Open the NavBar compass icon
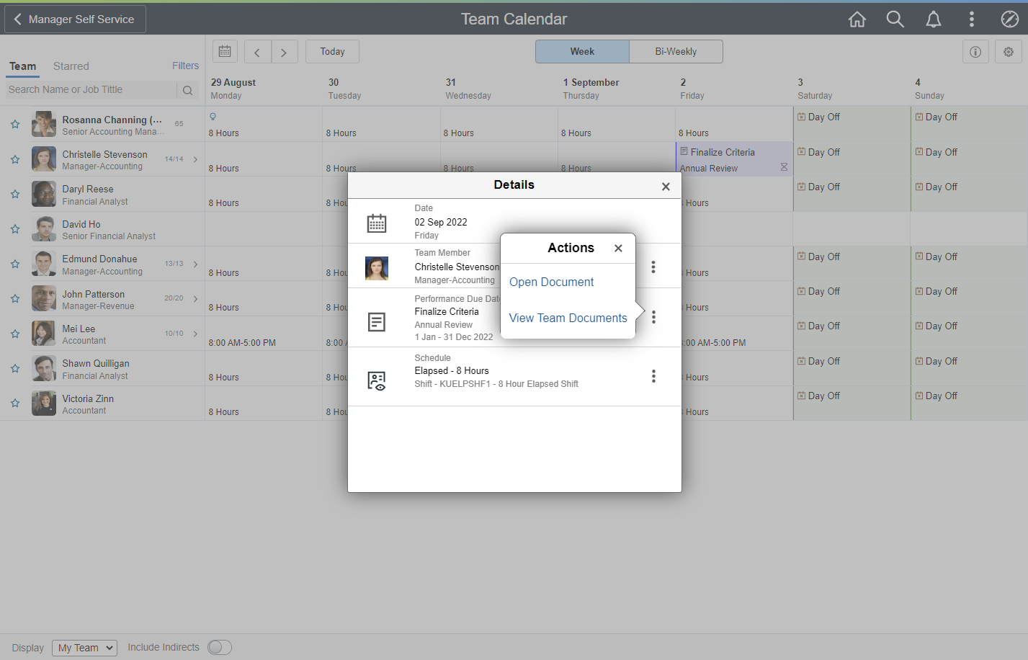 tap(1009, 19)
